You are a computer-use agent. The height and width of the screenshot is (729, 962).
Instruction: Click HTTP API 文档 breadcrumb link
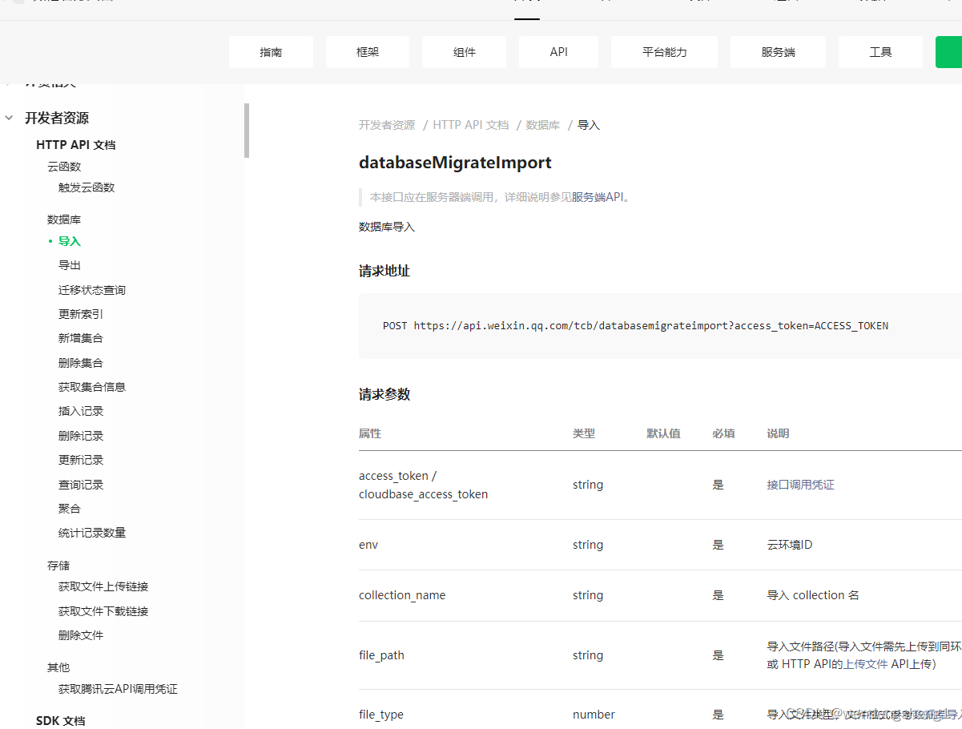[471, 125]
